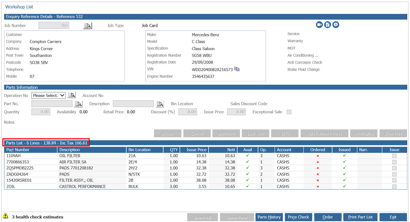Tick the Issue checkbox for 1109AH
This screenshot has height=222, width=410.
pos(394,156)
